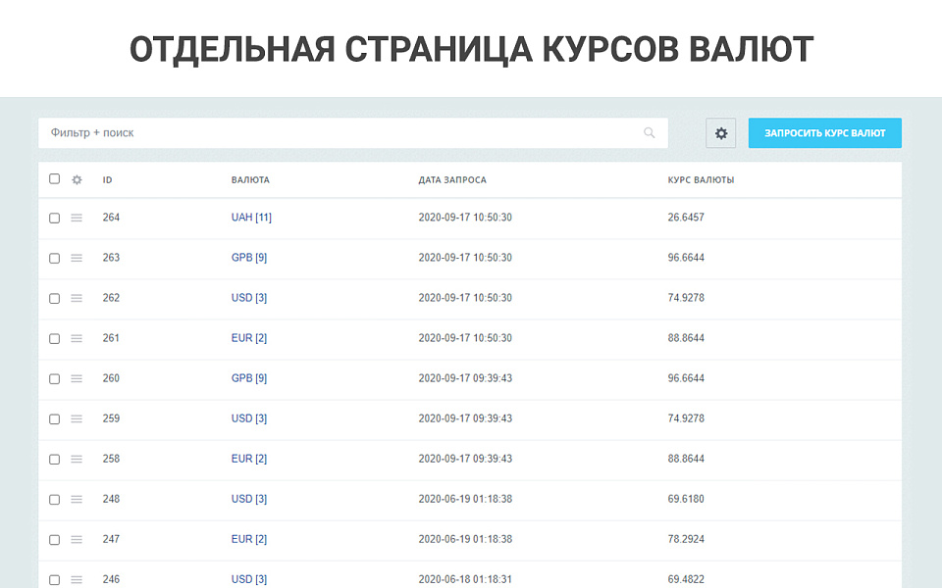This screenshot has width=942, height=588.
Task: Check the checkbox for row ID 259
Action: click(x=54, y=418)
